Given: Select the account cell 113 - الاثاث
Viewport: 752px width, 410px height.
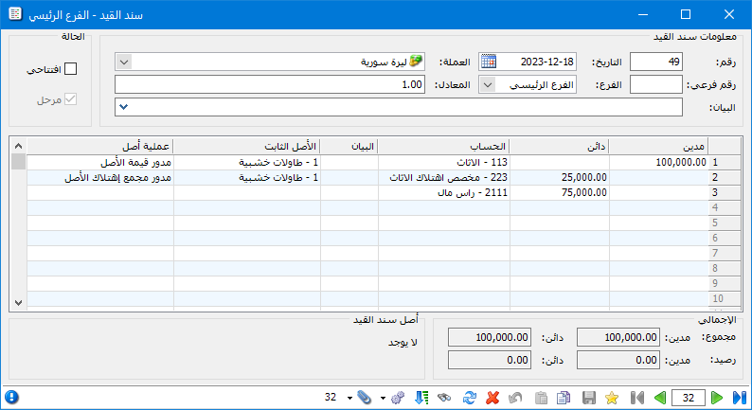Looking at the screenshot, I should [x=443, y=163].
